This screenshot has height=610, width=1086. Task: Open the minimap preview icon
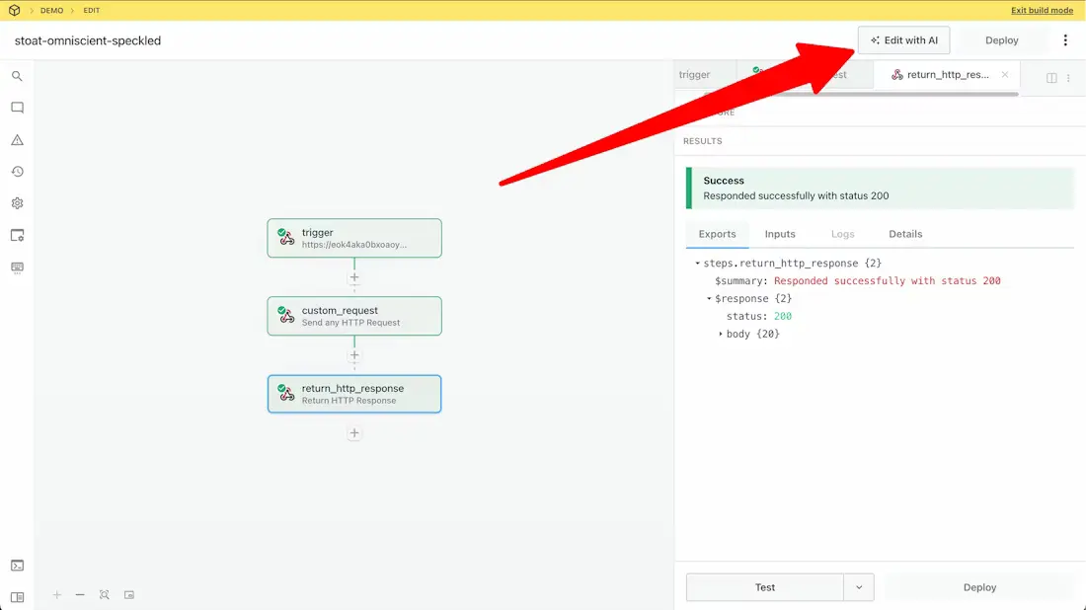[x=129, y=595]
